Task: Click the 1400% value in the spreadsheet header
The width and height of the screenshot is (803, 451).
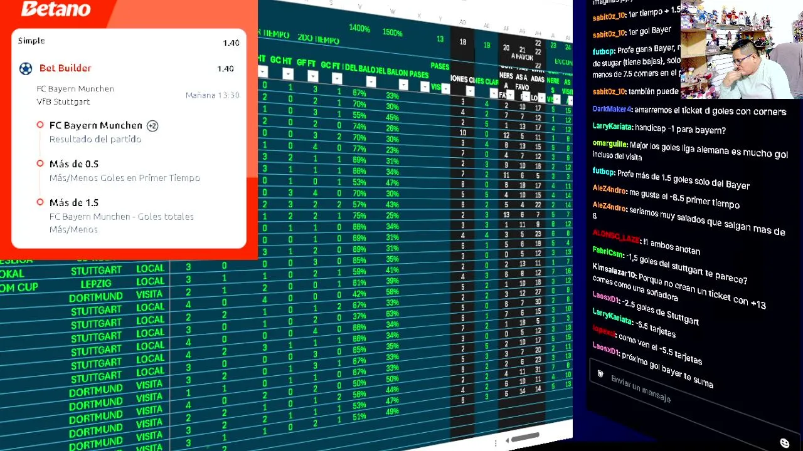Action: coord(359,28)
